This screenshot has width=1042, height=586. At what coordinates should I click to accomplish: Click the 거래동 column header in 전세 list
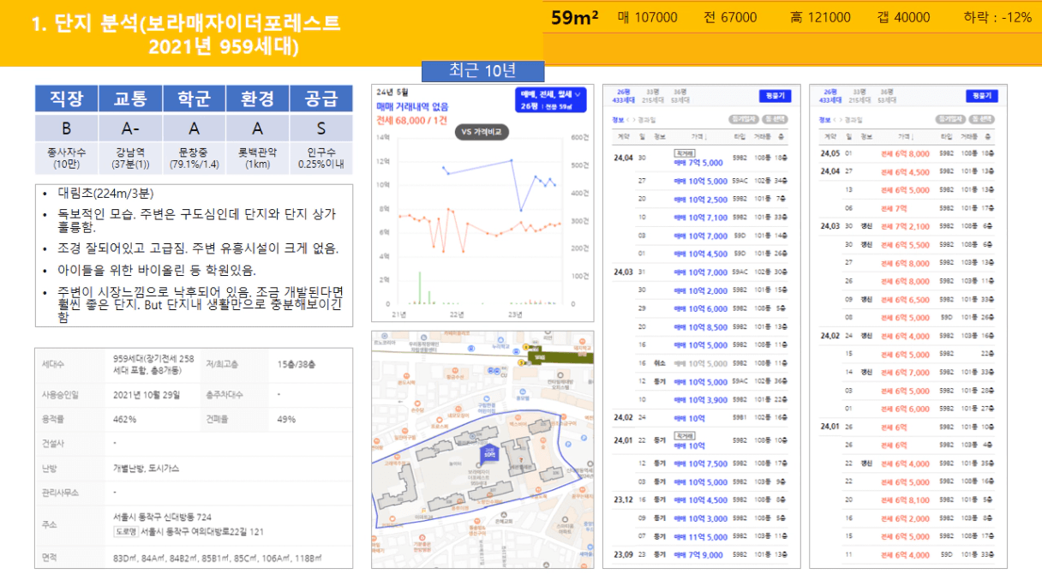pyautogui.click(x=969, y=137)
